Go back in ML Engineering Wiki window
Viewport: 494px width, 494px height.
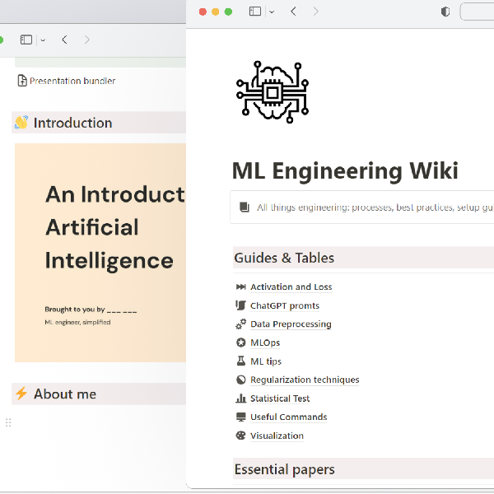[293, 12]
